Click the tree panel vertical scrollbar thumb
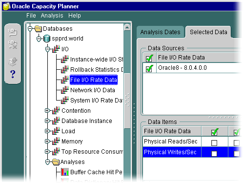The image size is (243, 183). click(x=127, y=101)
